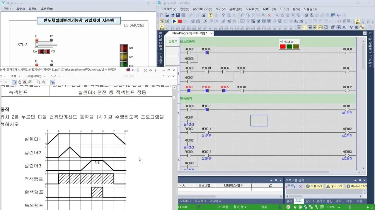Close the NewProgram tab with X
The image size is (375, 210).
pyautogui.click(x=211, y=33)
